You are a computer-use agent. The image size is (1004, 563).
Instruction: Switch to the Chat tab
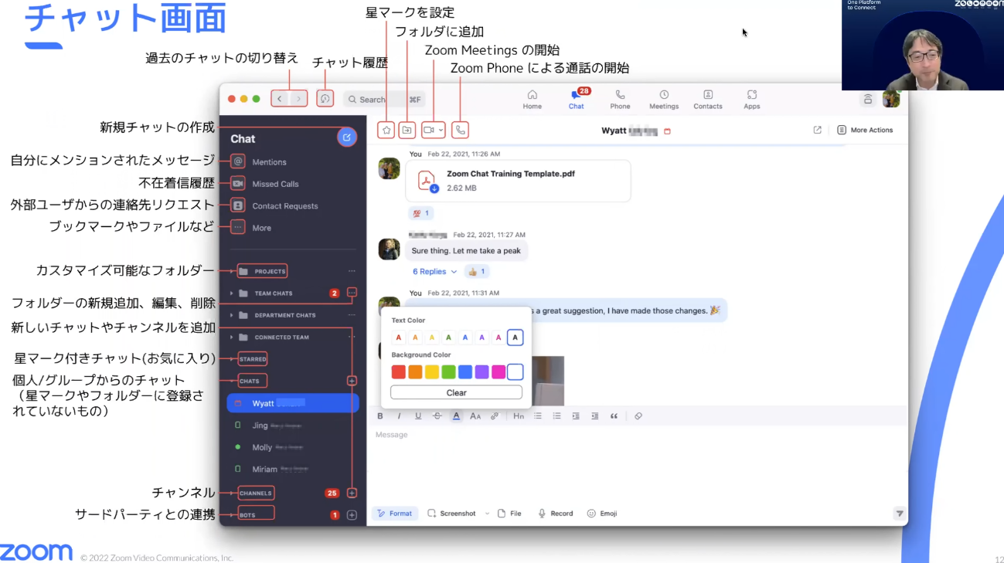(577, 100)
